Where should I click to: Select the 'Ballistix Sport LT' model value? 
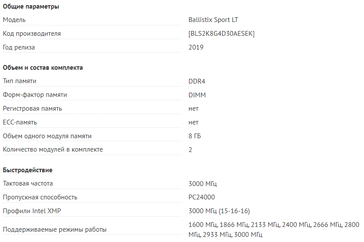[x=213, y=20]
